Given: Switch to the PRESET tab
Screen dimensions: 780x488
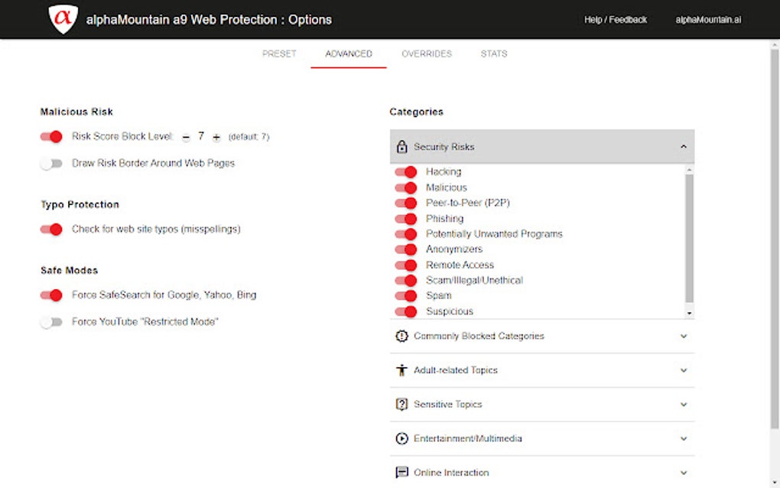Looking at the screenshot, I should coord(279,54).
